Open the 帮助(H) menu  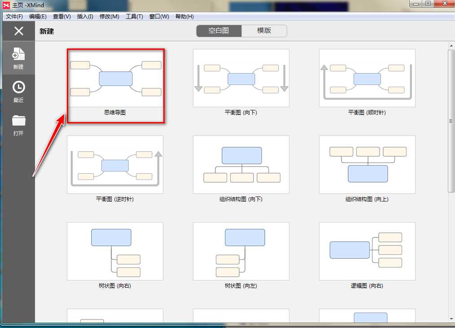184,17
